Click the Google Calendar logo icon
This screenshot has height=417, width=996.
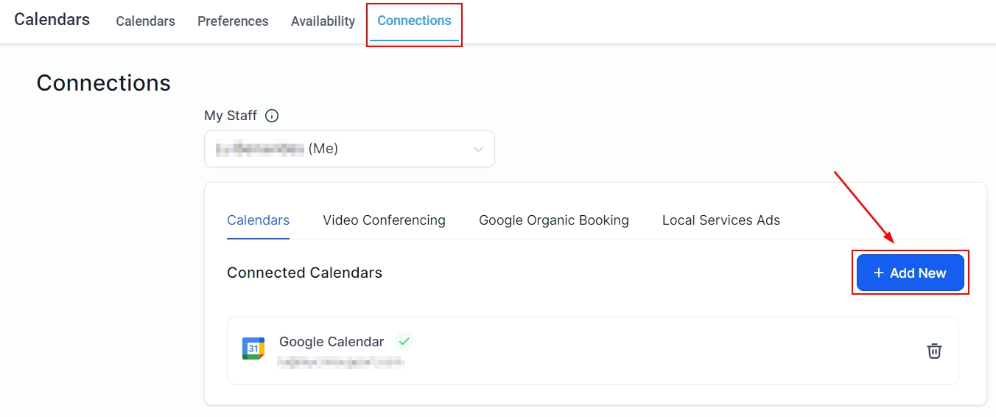(253, 348)
